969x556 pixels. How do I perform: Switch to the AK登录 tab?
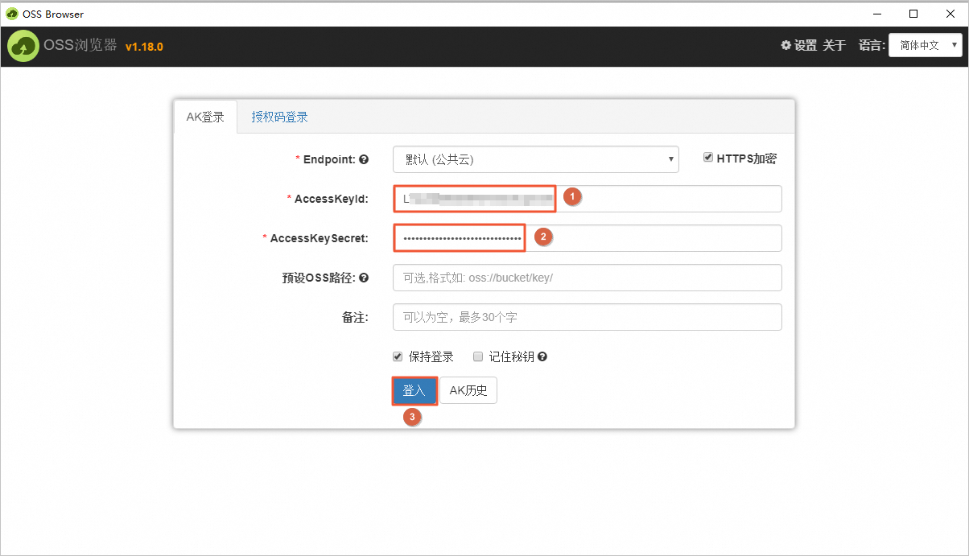pyautogui.click(x=205, y=117)
